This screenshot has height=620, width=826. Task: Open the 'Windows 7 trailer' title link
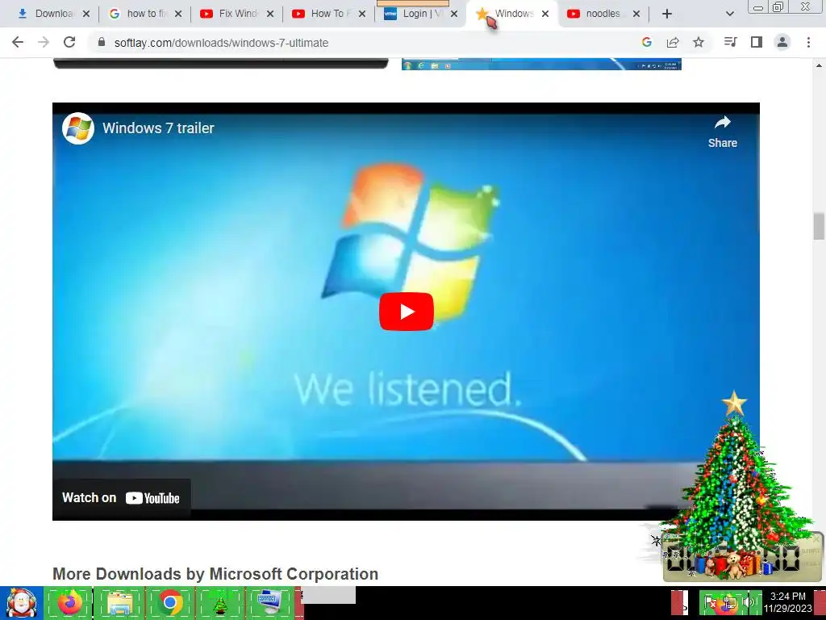pyautogui.click(x=158, y=128)
